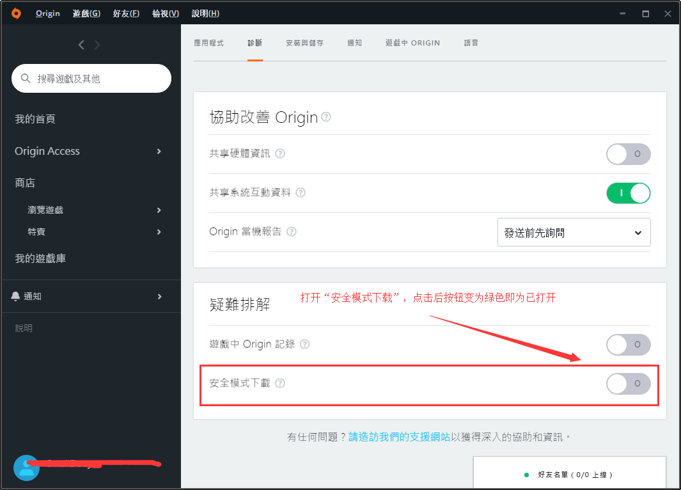Open 我的遊戲庫 in sidebar
The image size is (681, 490).
pyautogui.click(x=40, y=258)
